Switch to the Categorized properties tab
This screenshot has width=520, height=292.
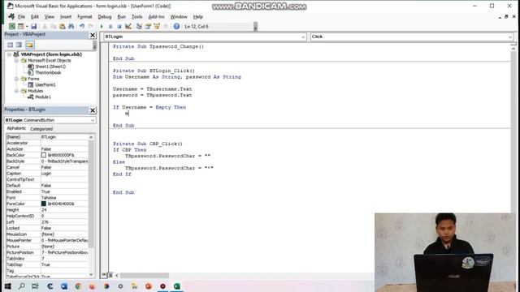(x=41, y=129)
